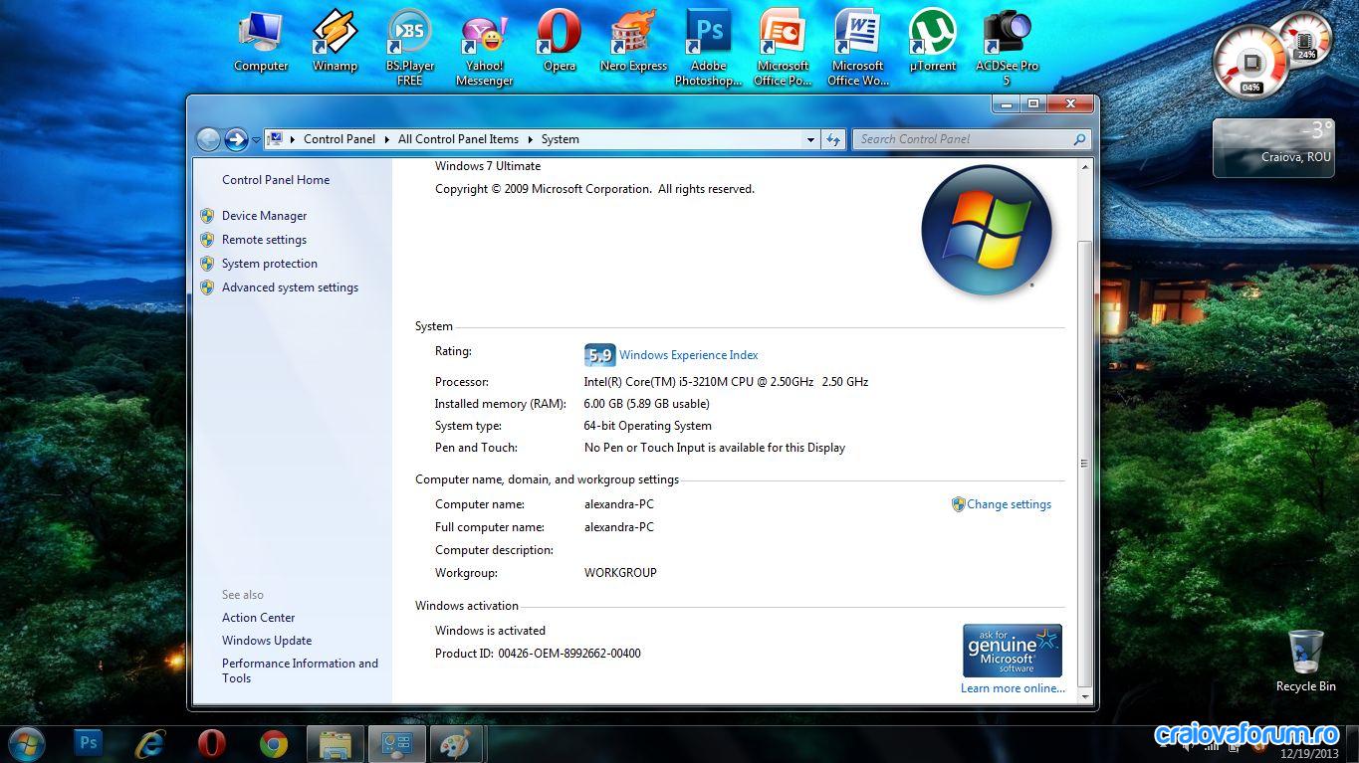Go to All Control Panel Items breadcrumb

click(x=458, y=139)
